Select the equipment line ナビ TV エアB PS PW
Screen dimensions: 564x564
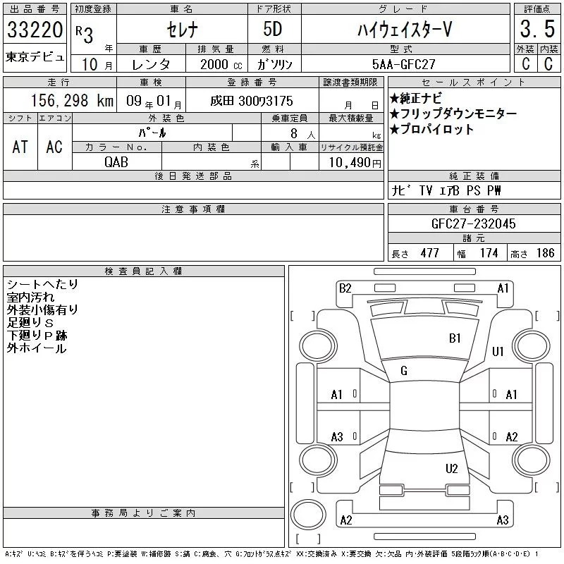point(446,190)
